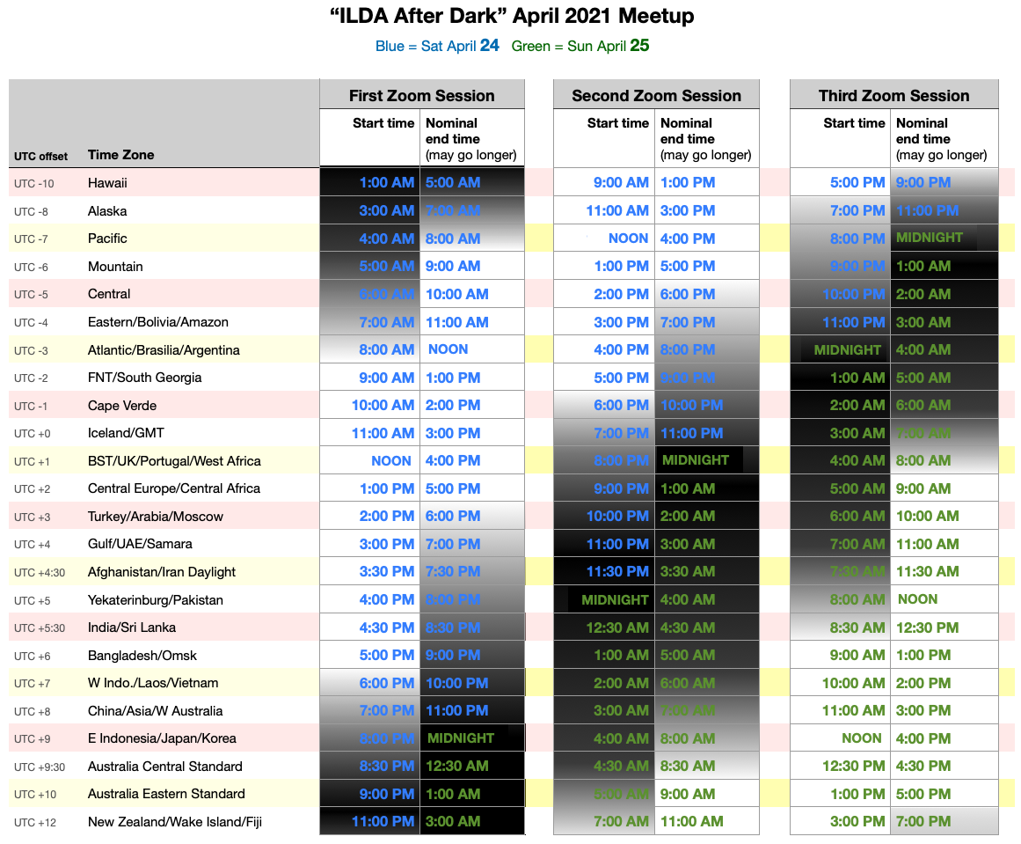Select the Third Zoom Session column header
This screenshot has width=1021, height=844.
pos(893,96)
